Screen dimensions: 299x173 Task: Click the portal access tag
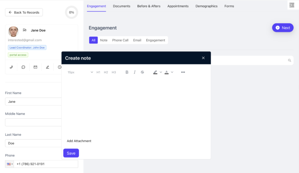18,55
